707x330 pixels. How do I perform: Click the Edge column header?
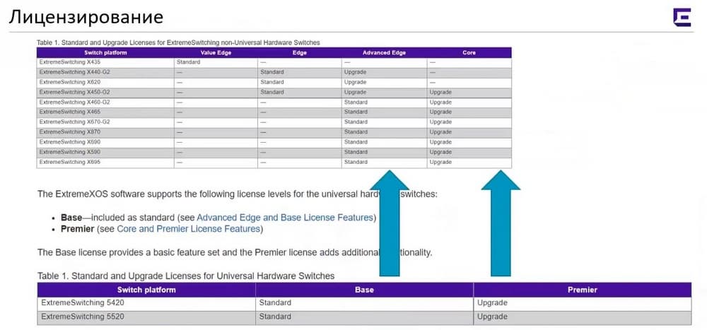pyautogui.click(x=299, y=53)
